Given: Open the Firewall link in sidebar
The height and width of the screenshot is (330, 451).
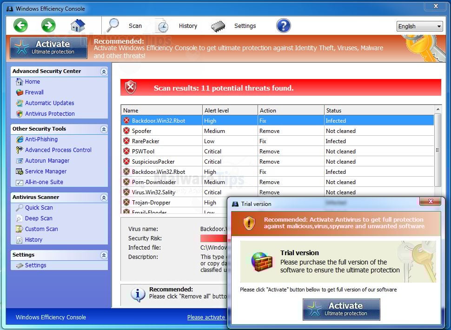Looking at the screenshot, I should pos(34,92).
